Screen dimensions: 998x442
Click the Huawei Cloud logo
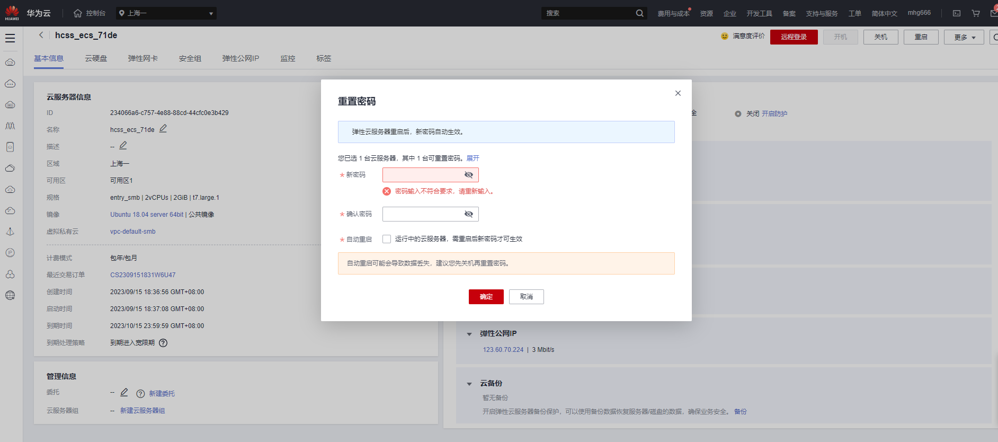pos(12,13)
